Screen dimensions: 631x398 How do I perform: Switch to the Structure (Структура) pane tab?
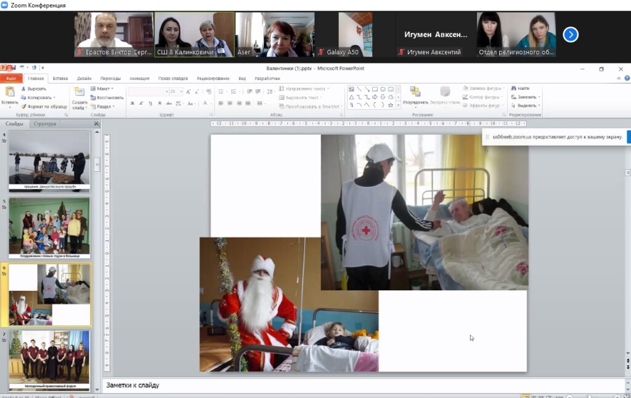(x=44, y=124)
